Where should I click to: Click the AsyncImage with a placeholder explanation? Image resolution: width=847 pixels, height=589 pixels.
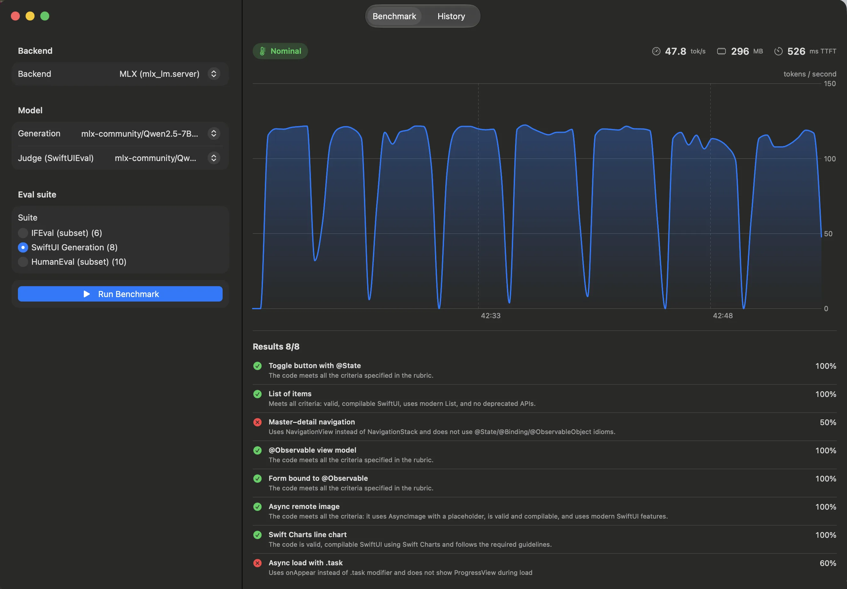[x=468, y=516]
